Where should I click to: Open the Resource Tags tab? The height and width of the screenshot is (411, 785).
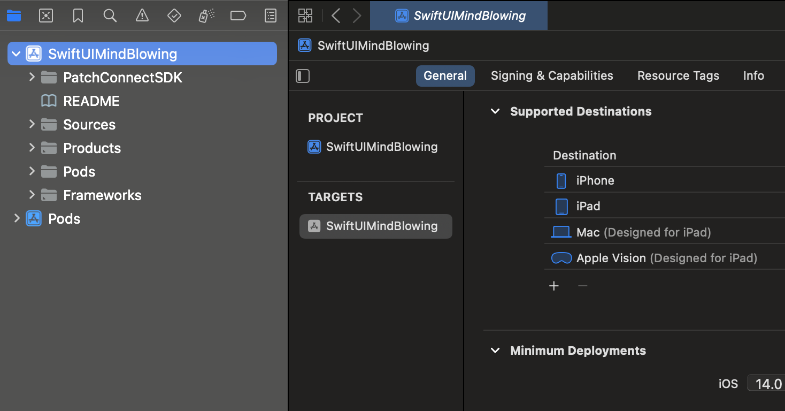point(678,76)
